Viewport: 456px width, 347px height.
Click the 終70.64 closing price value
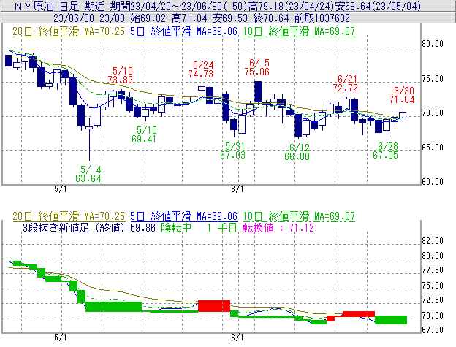271,18
